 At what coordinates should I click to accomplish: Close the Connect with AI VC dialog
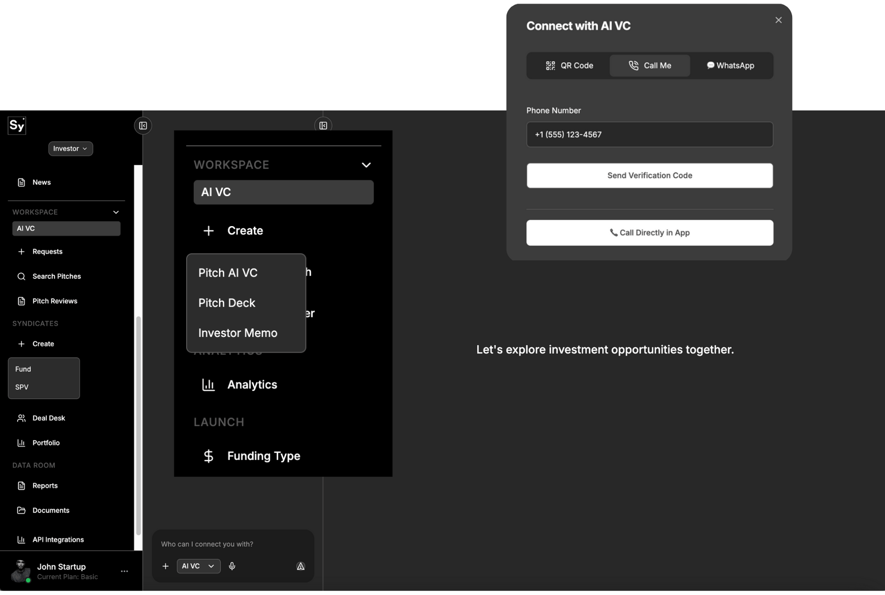point(778,20)
